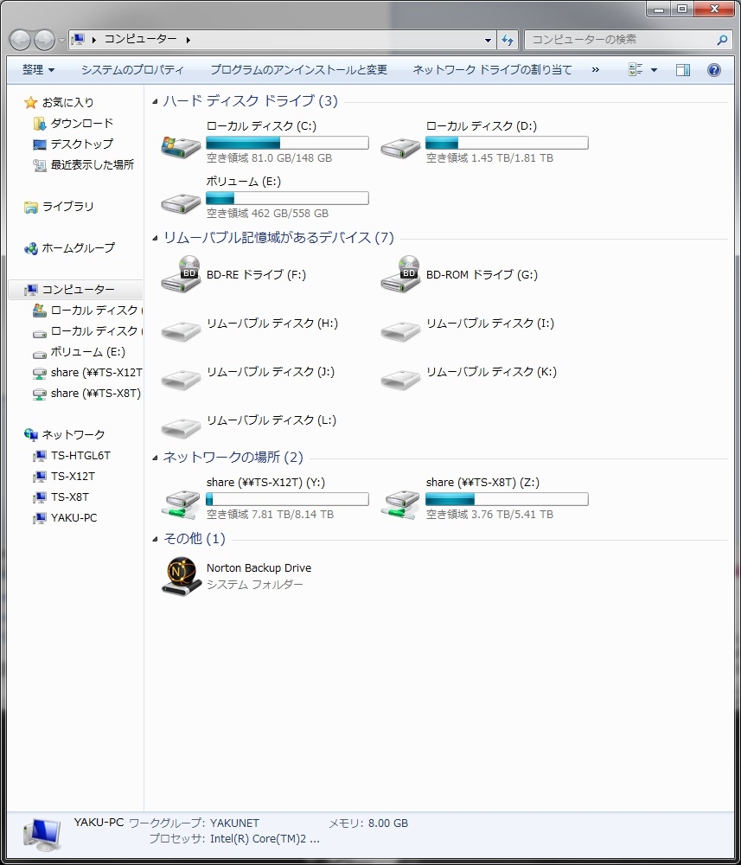Viewport: 741px width, 865px height.
Task: Select removable disk (J:) icon
Action: (x=181, y=380)
